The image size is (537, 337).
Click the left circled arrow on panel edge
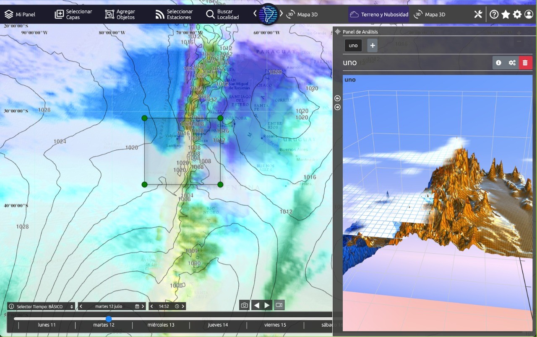[337, 98]
